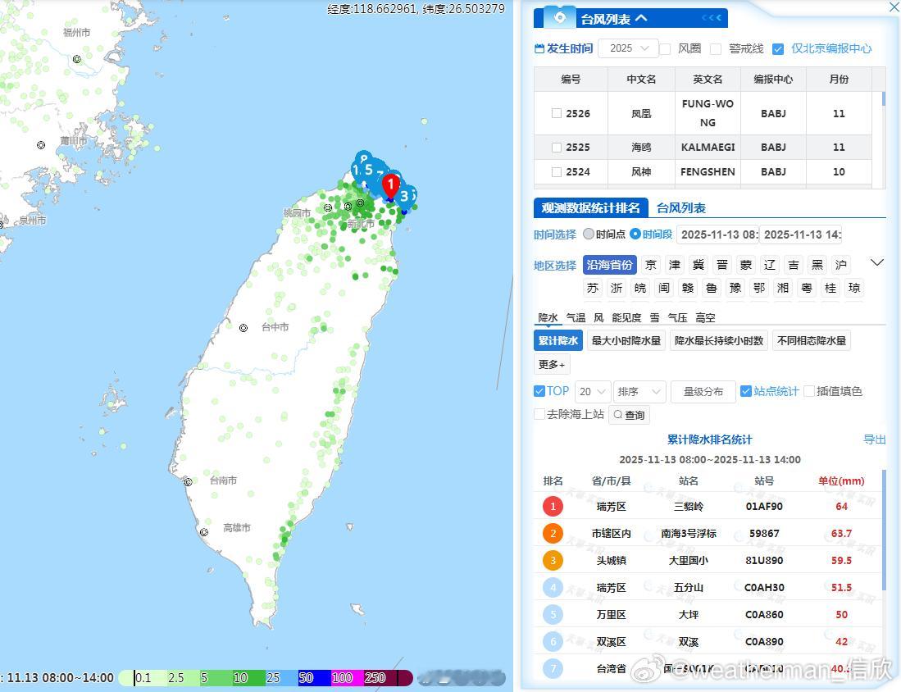The width and height of the screenshot is (901, 692).
Task: Click the rank 3 orange badge
Action: 553,560
